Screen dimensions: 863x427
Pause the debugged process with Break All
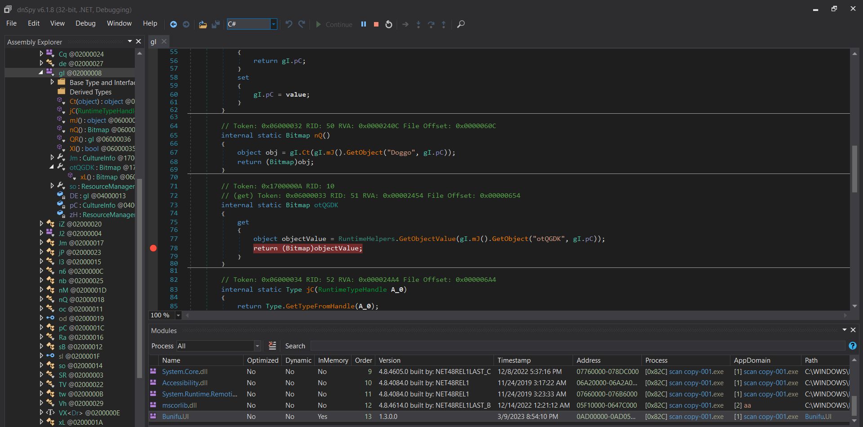364,24
